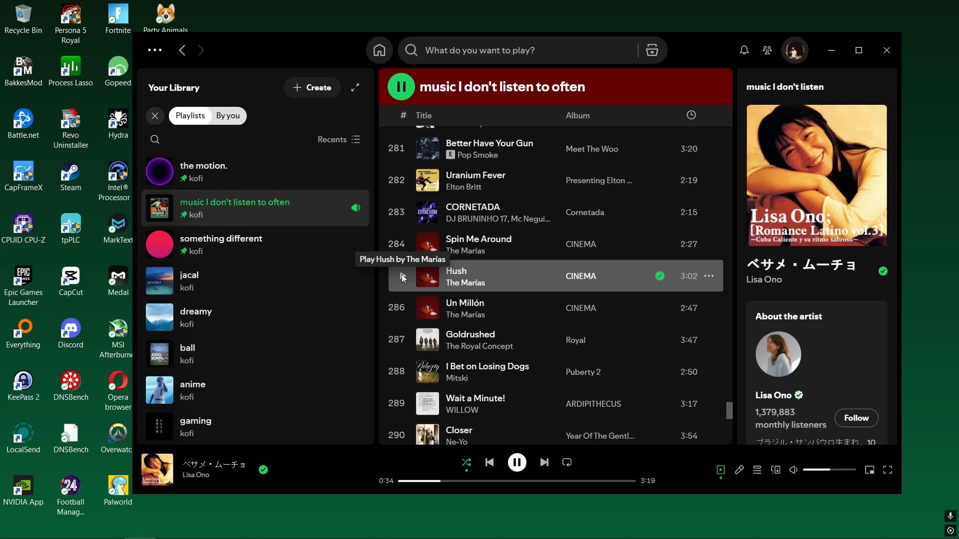The width and height of the screenshot is (959, 539).
Task: Click the Lisa Ono artist photo
Action: [x=778, y=354]
